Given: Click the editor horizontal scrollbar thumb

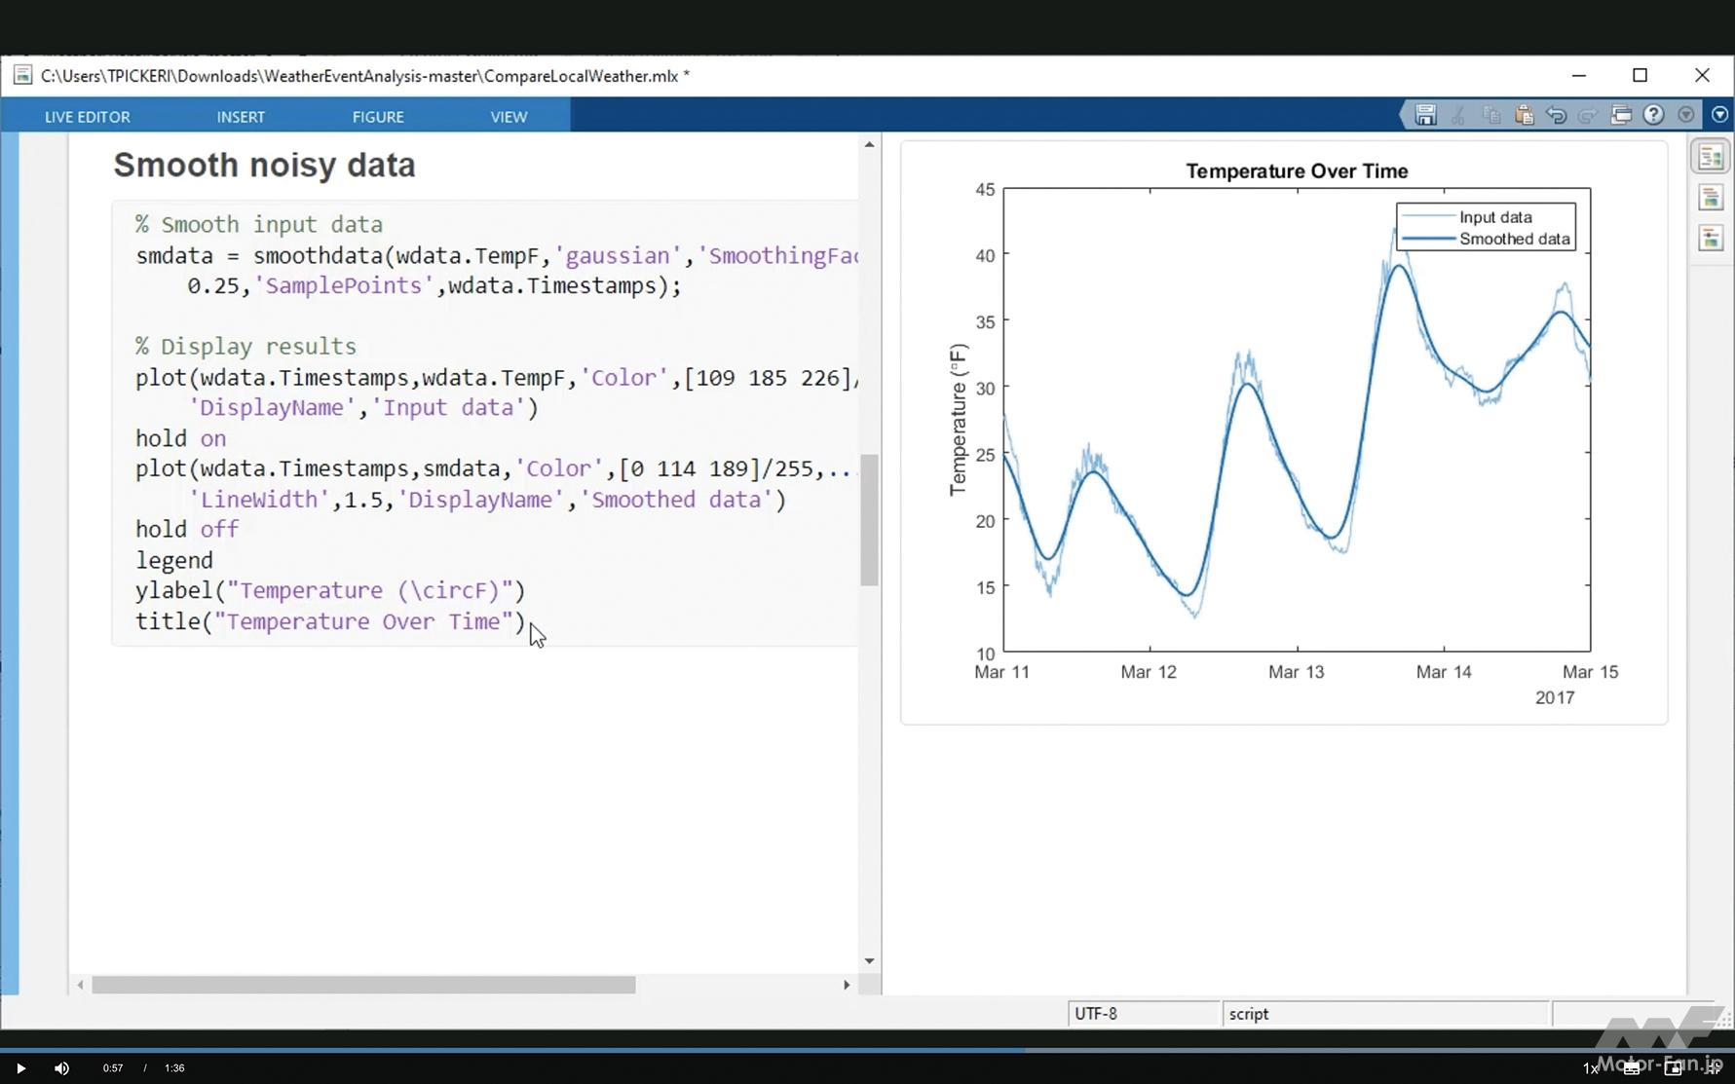Looking at the screenshot, I should click(x=363, y=985).
